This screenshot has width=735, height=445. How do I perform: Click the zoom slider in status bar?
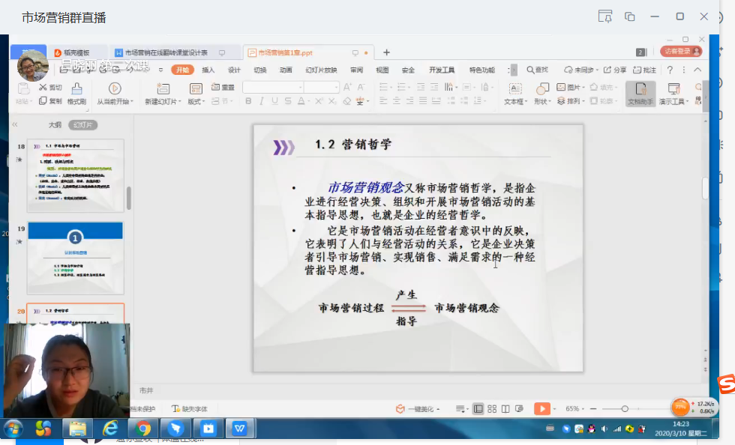coord(625,408)
